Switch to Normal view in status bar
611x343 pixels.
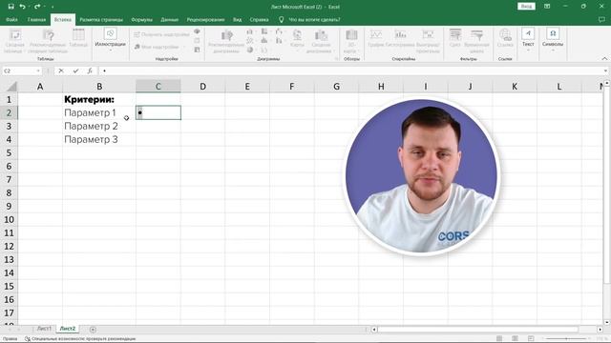[499, 339]
